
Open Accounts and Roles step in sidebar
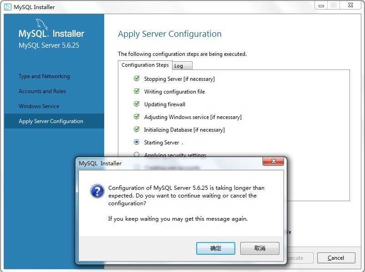[x=42, y=91]
